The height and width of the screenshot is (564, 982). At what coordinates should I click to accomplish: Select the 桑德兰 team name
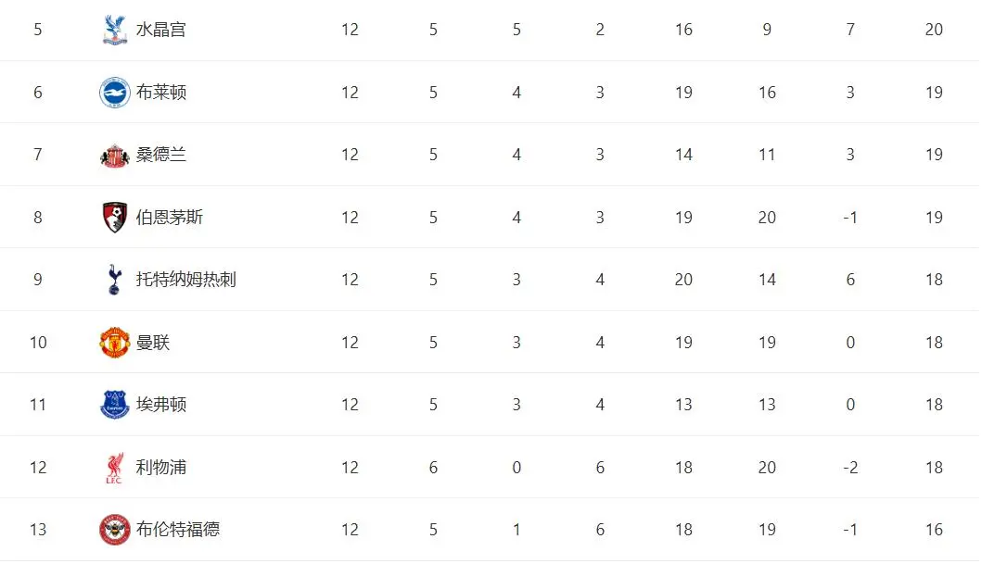coord(161,155)
